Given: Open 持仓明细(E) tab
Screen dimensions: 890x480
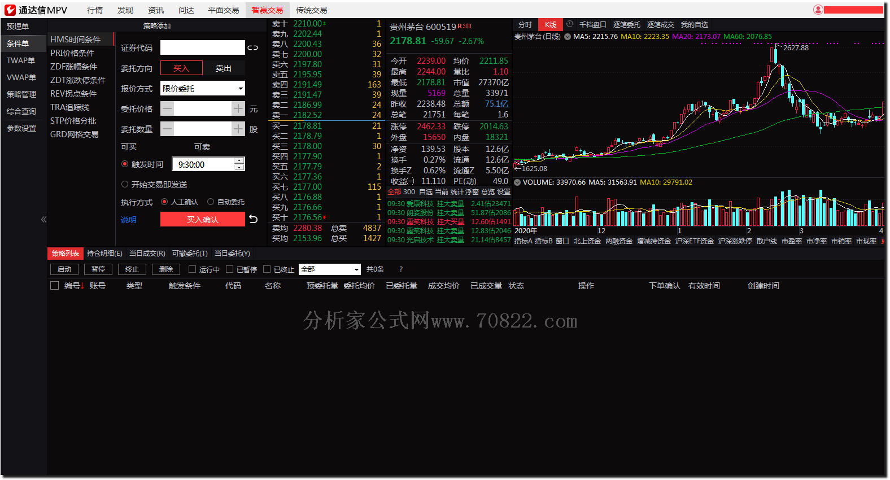Looking at the screenshot, I should coord(104,254).
